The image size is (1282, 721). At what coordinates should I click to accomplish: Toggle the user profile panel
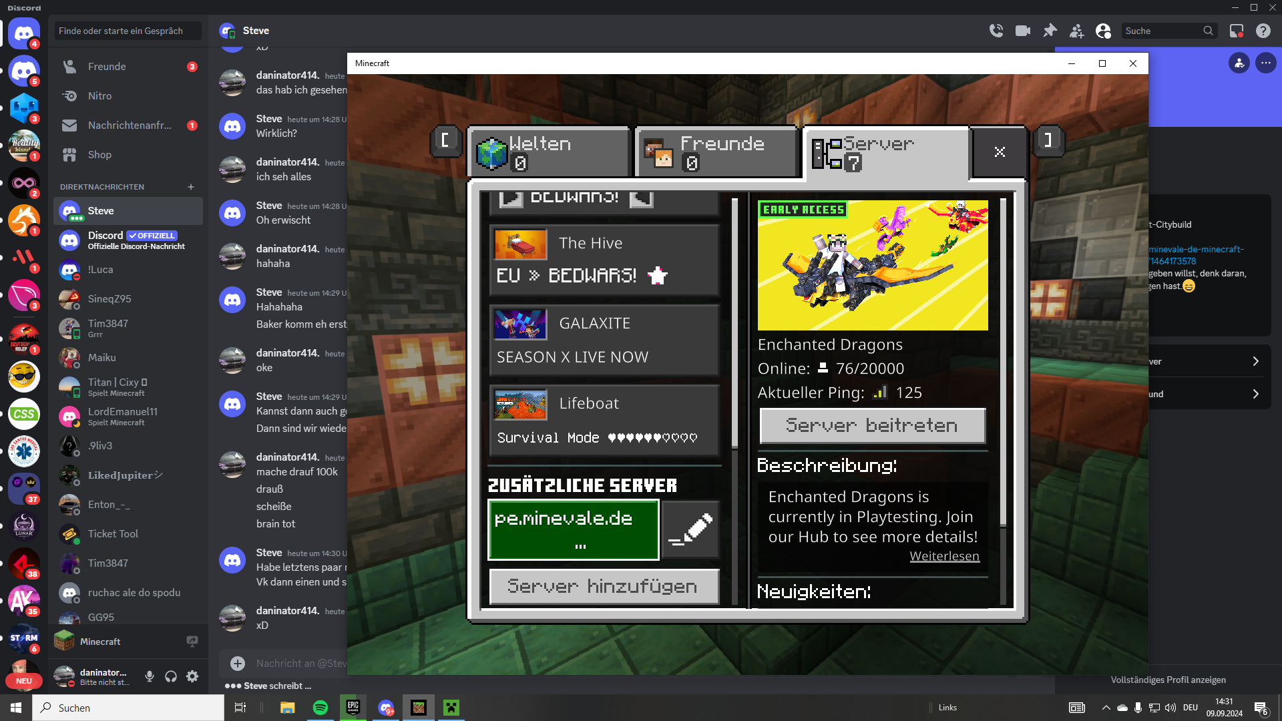[x=1103, y=31]
